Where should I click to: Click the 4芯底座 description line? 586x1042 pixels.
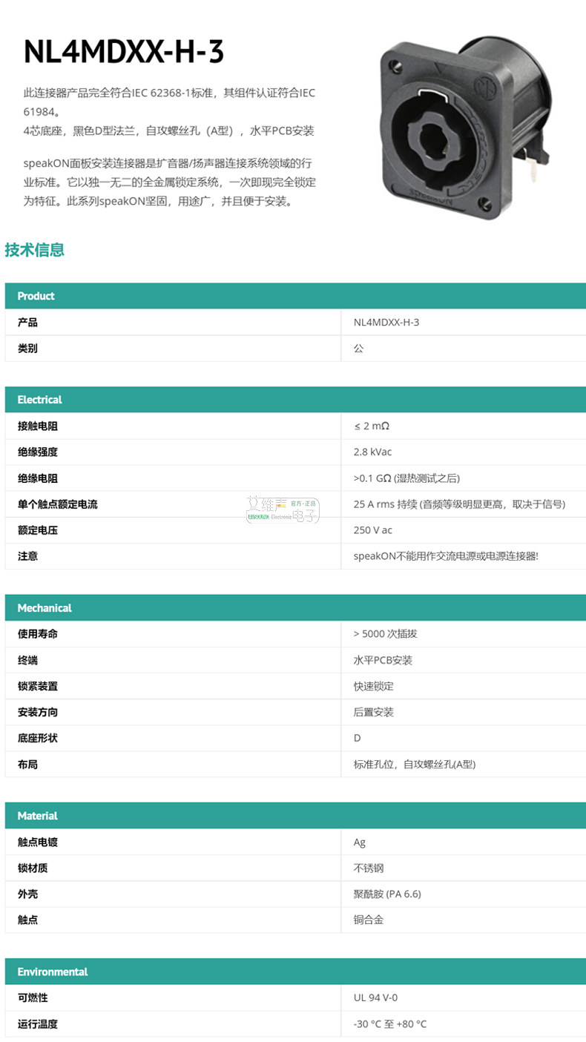pyautogui.click(x=169, y=131)
